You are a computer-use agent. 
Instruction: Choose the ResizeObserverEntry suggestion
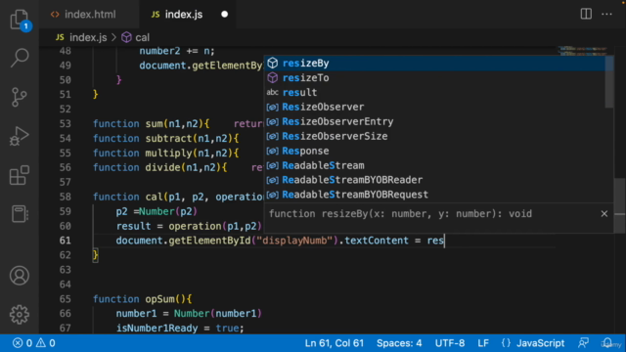(x=434, y=121)
